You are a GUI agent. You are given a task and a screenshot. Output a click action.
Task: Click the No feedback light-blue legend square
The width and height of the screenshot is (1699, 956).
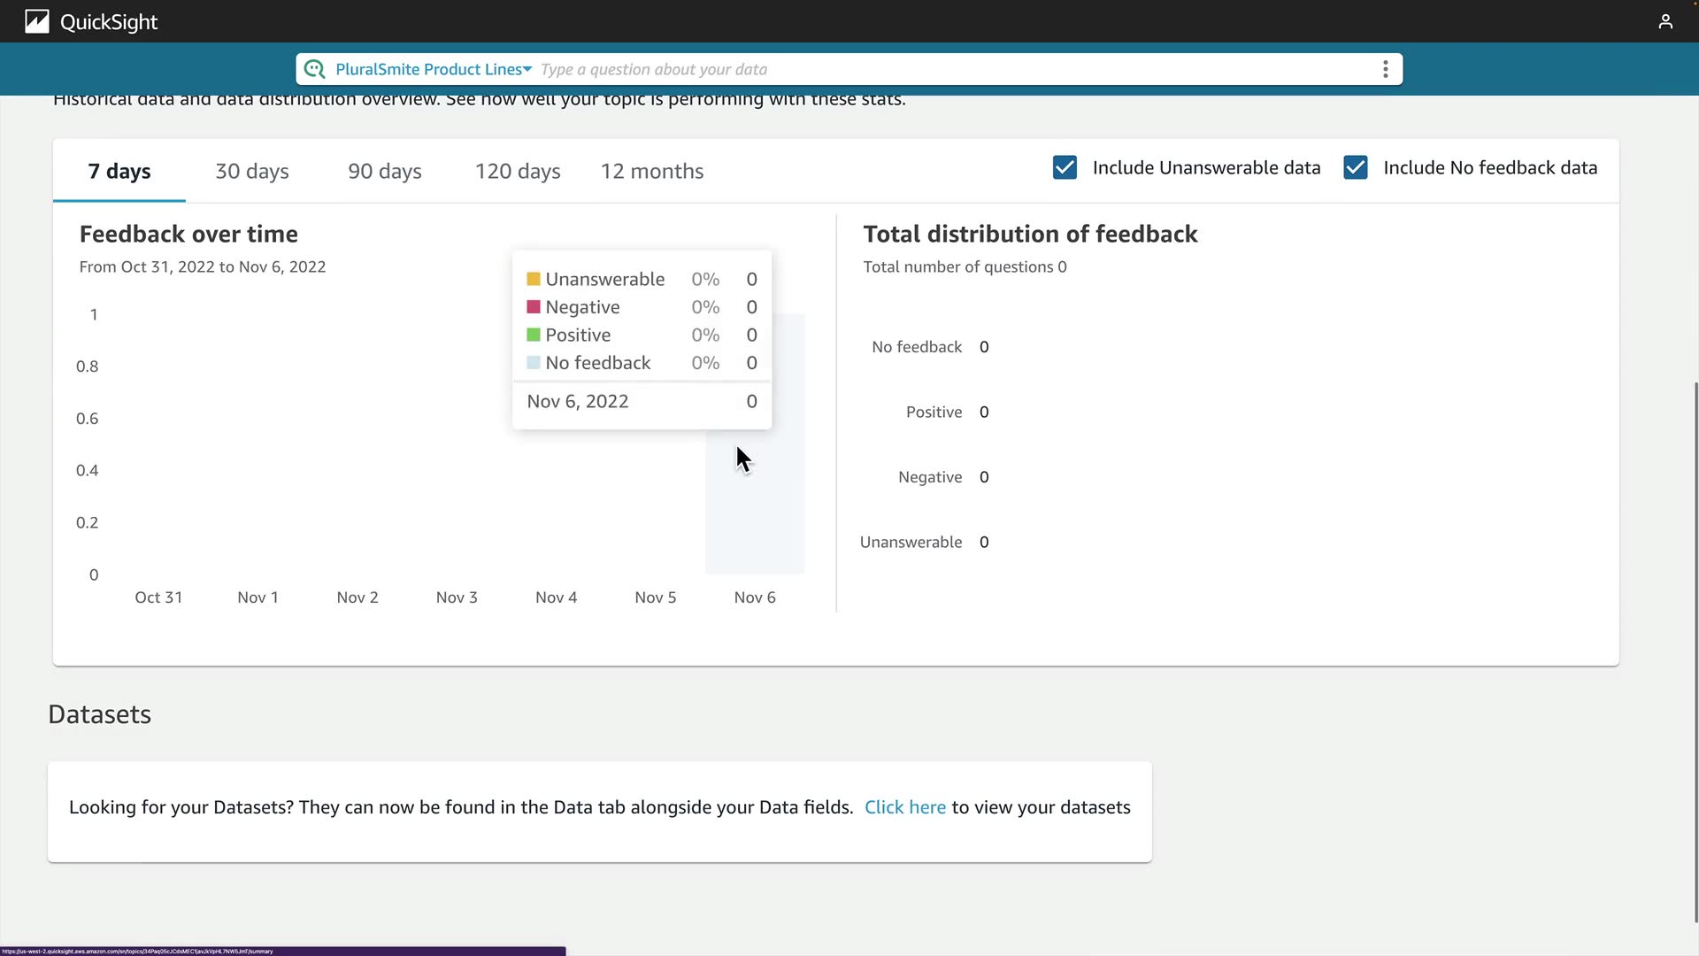tap(534, 363)
